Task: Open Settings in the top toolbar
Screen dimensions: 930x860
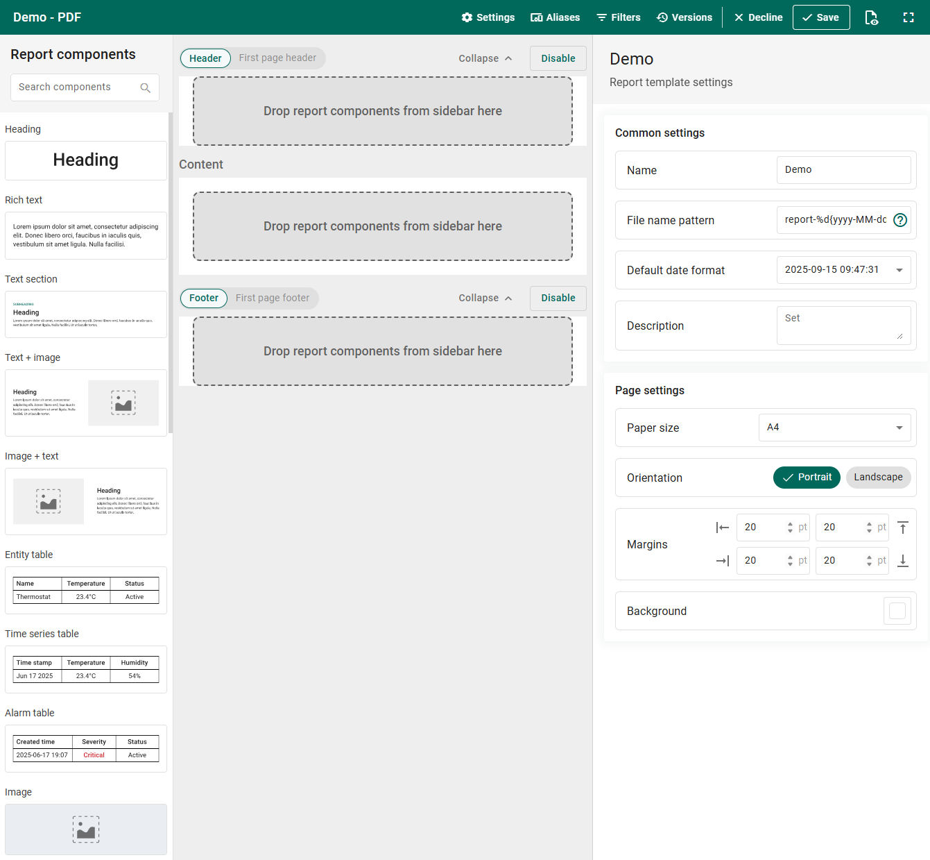Action: (488, 17)
